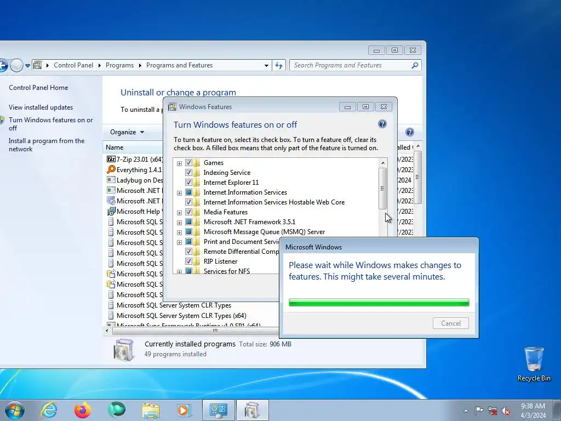Select the Everything 1.4.1 program icon
The image size is (561, 421).
pyautogui.click(x=111, y=170)
